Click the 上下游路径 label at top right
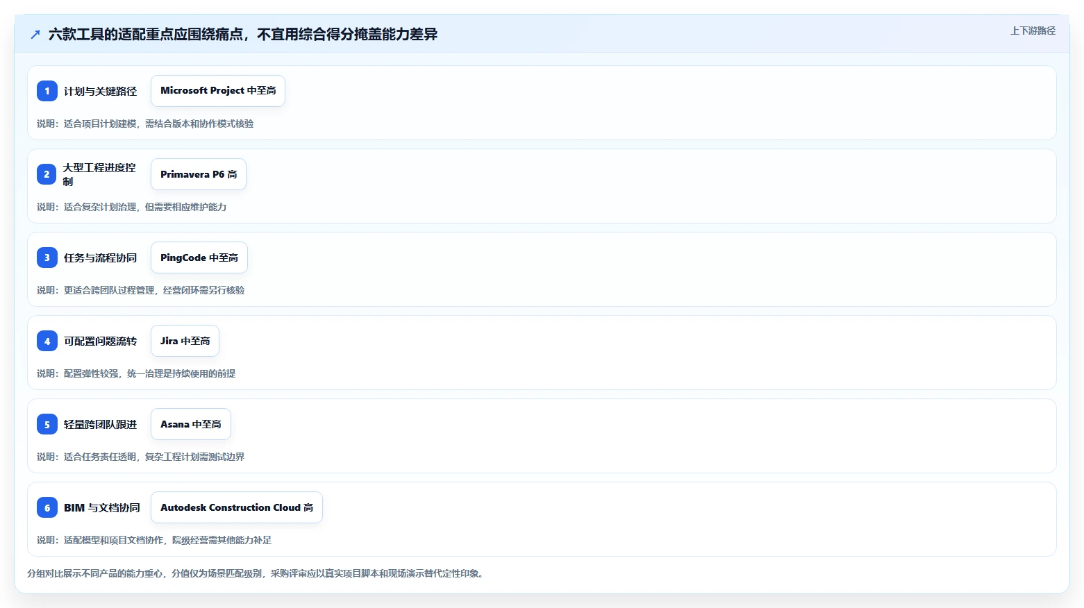This screenshot has width=1084, height=608. click(1033, 31)
